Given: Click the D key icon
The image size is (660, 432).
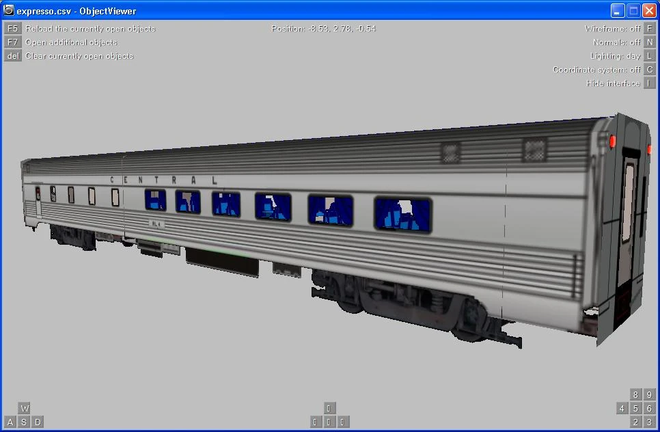Looking at the screenshot, I should 38,422.
